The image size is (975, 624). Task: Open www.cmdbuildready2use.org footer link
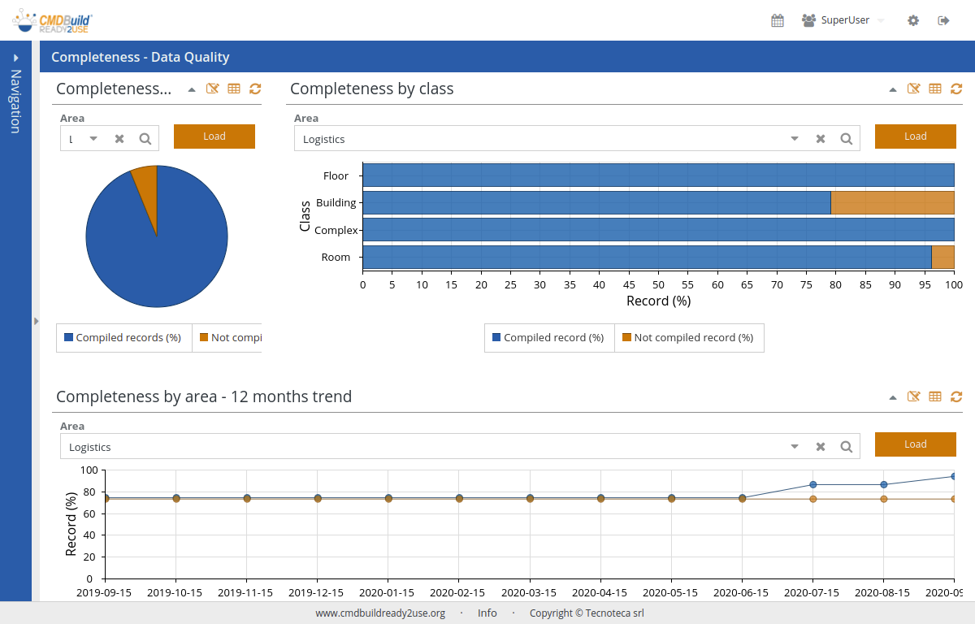pos(380,613)
